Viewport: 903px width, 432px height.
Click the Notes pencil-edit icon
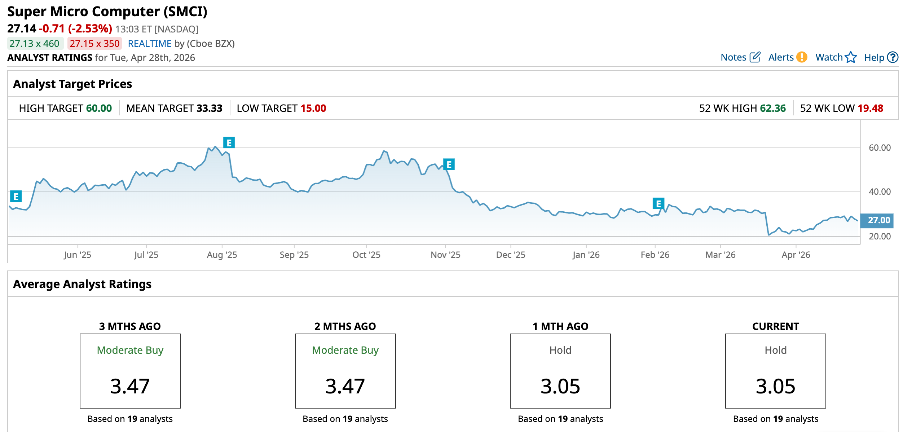point(755,57)
